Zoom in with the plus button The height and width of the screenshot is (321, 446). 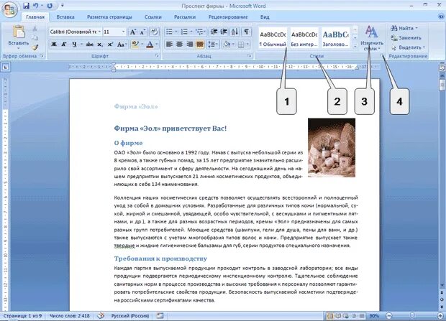click(x=440, y=315)
